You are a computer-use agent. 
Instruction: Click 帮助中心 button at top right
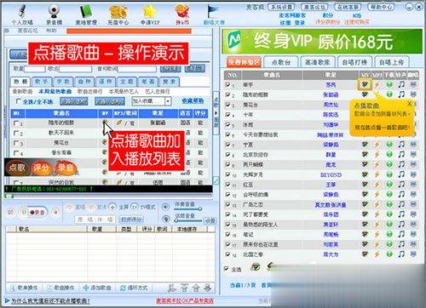pos(381,7)
